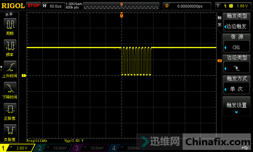Viewport: 253px width, 152px height.
Task: Select the rise time (上升时间) icon
Action: pos(10,67)
